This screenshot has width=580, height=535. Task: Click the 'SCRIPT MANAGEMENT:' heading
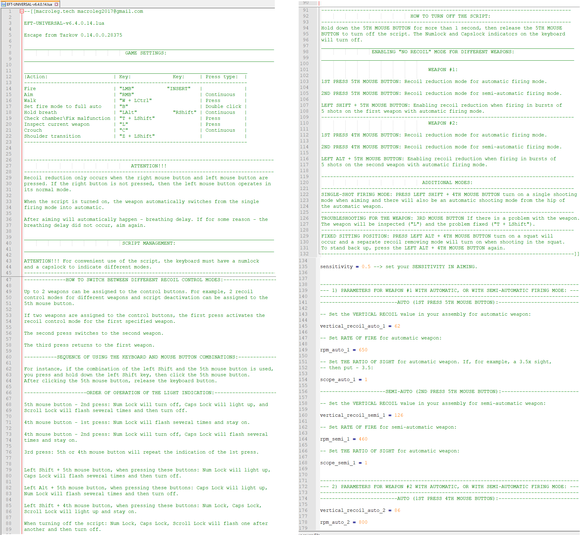149,243
